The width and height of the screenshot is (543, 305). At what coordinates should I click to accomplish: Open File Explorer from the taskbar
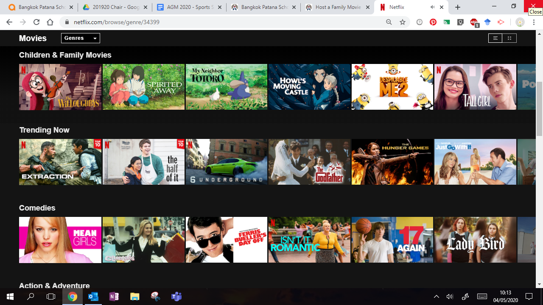coord(134,297)
